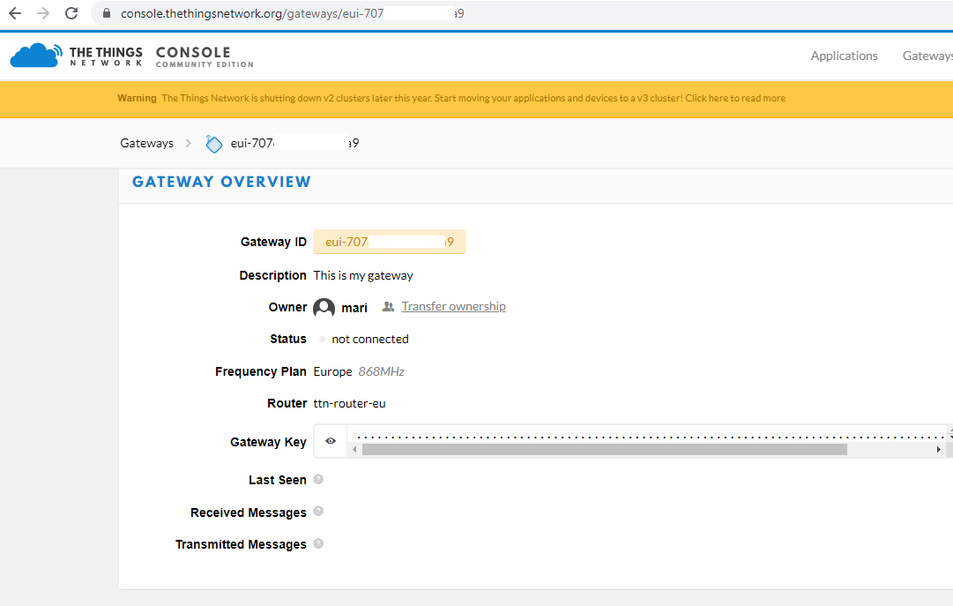Click the help icon next to Received Messages
The width and height of the screenshot is (953, 606).
[x=318, y=511]
